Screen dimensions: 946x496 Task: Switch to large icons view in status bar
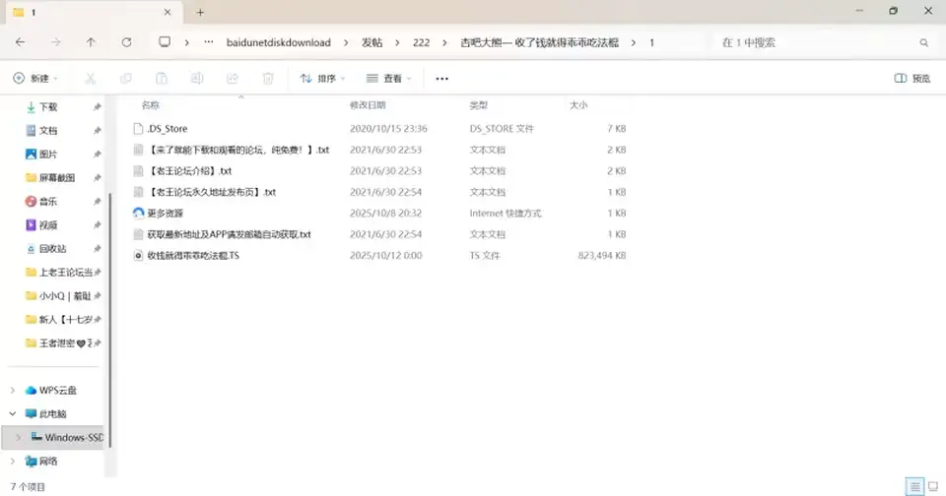point(933,486)
